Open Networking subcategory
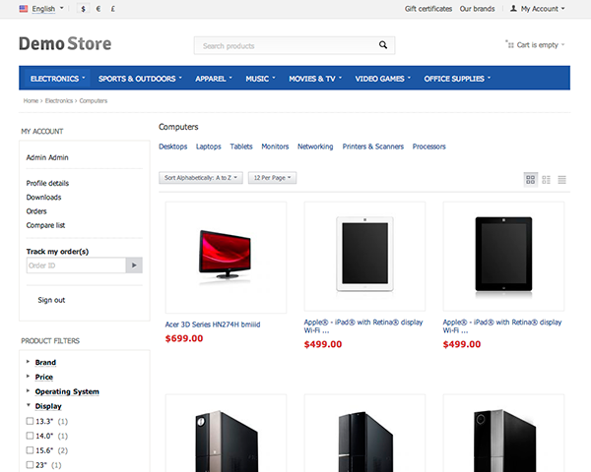Viewport: 591px width, 472px height. point(315,147)
